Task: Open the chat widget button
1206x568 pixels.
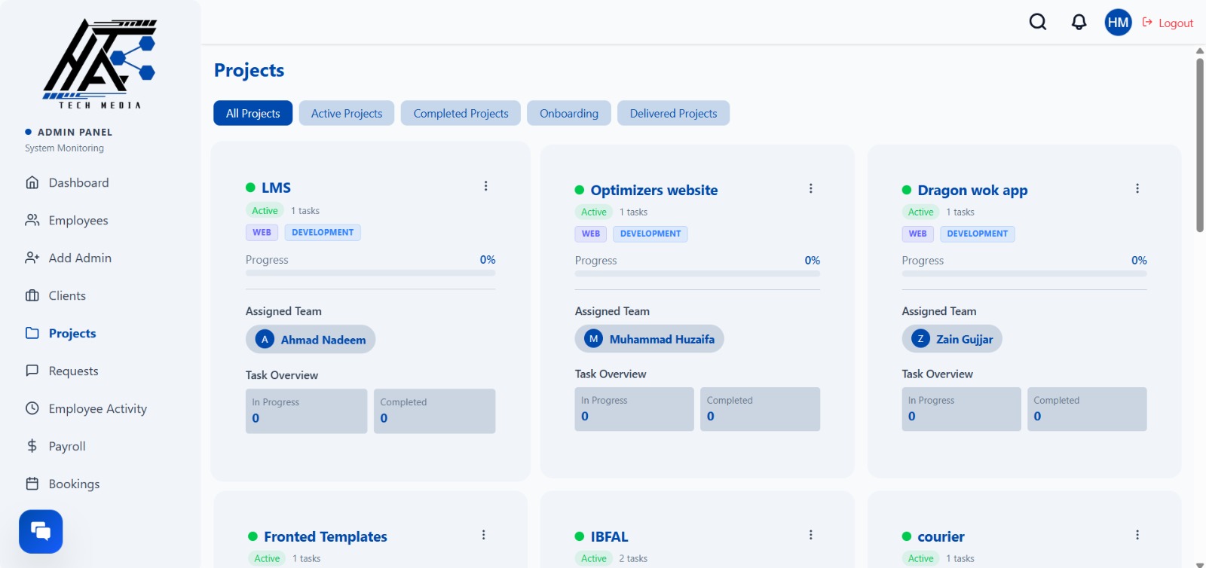Action: [41, 532]
